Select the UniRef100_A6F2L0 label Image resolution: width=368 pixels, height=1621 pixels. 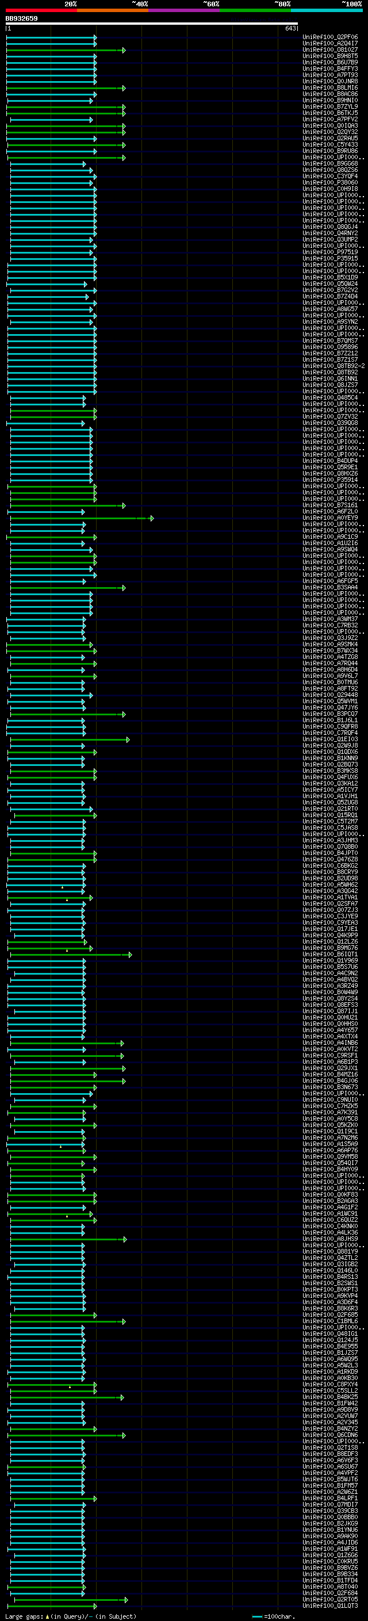point(330,512)
